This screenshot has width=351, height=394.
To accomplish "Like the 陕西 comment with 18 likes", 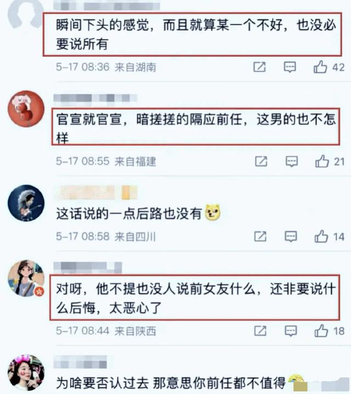I will click(x=321, y=331).
